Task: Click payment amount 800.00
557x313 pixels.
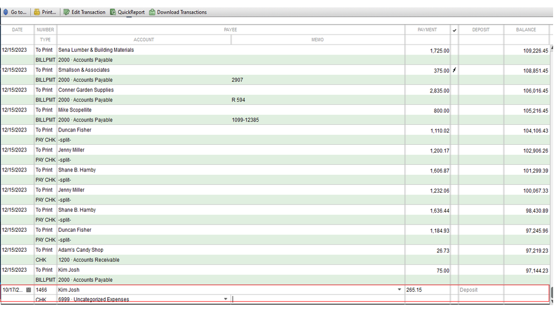Action: [441, 111]
